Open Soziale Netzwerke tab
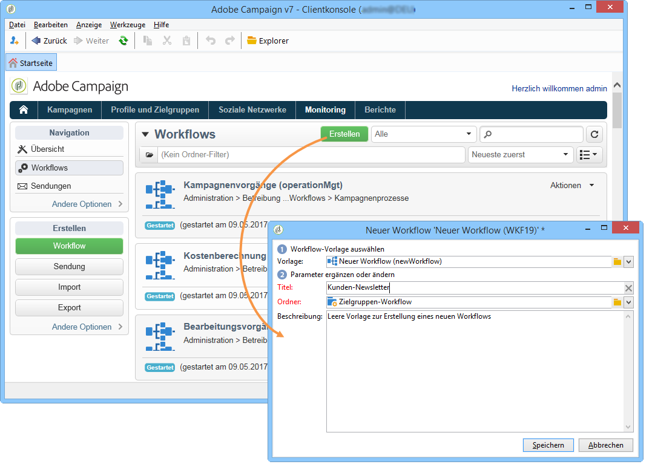655x473 pixels. pos(252,110)
